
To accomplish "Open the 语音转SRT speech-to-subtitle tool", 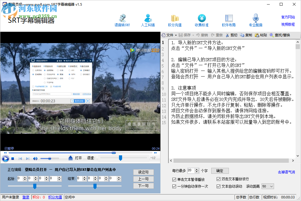I will tap(122, 20).
